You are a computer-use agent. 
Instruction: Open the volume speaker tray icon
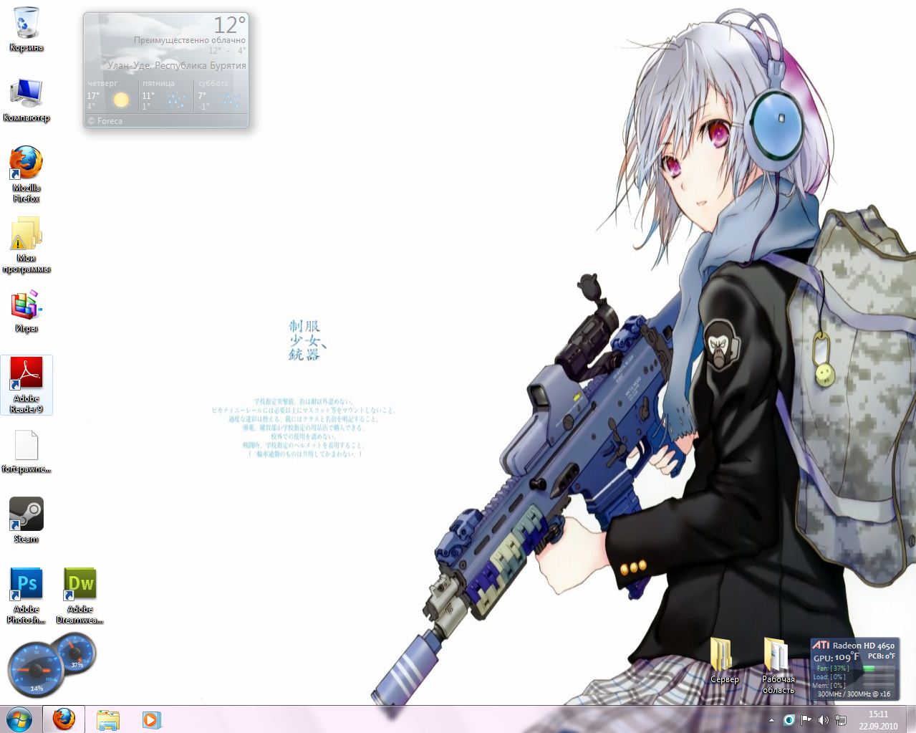point(823,719)
